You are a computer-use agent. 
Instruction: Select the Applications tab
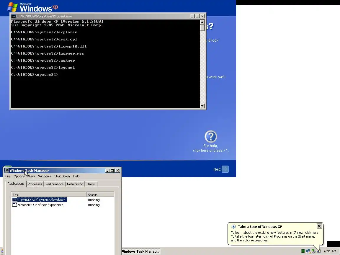tap(16, 184)
